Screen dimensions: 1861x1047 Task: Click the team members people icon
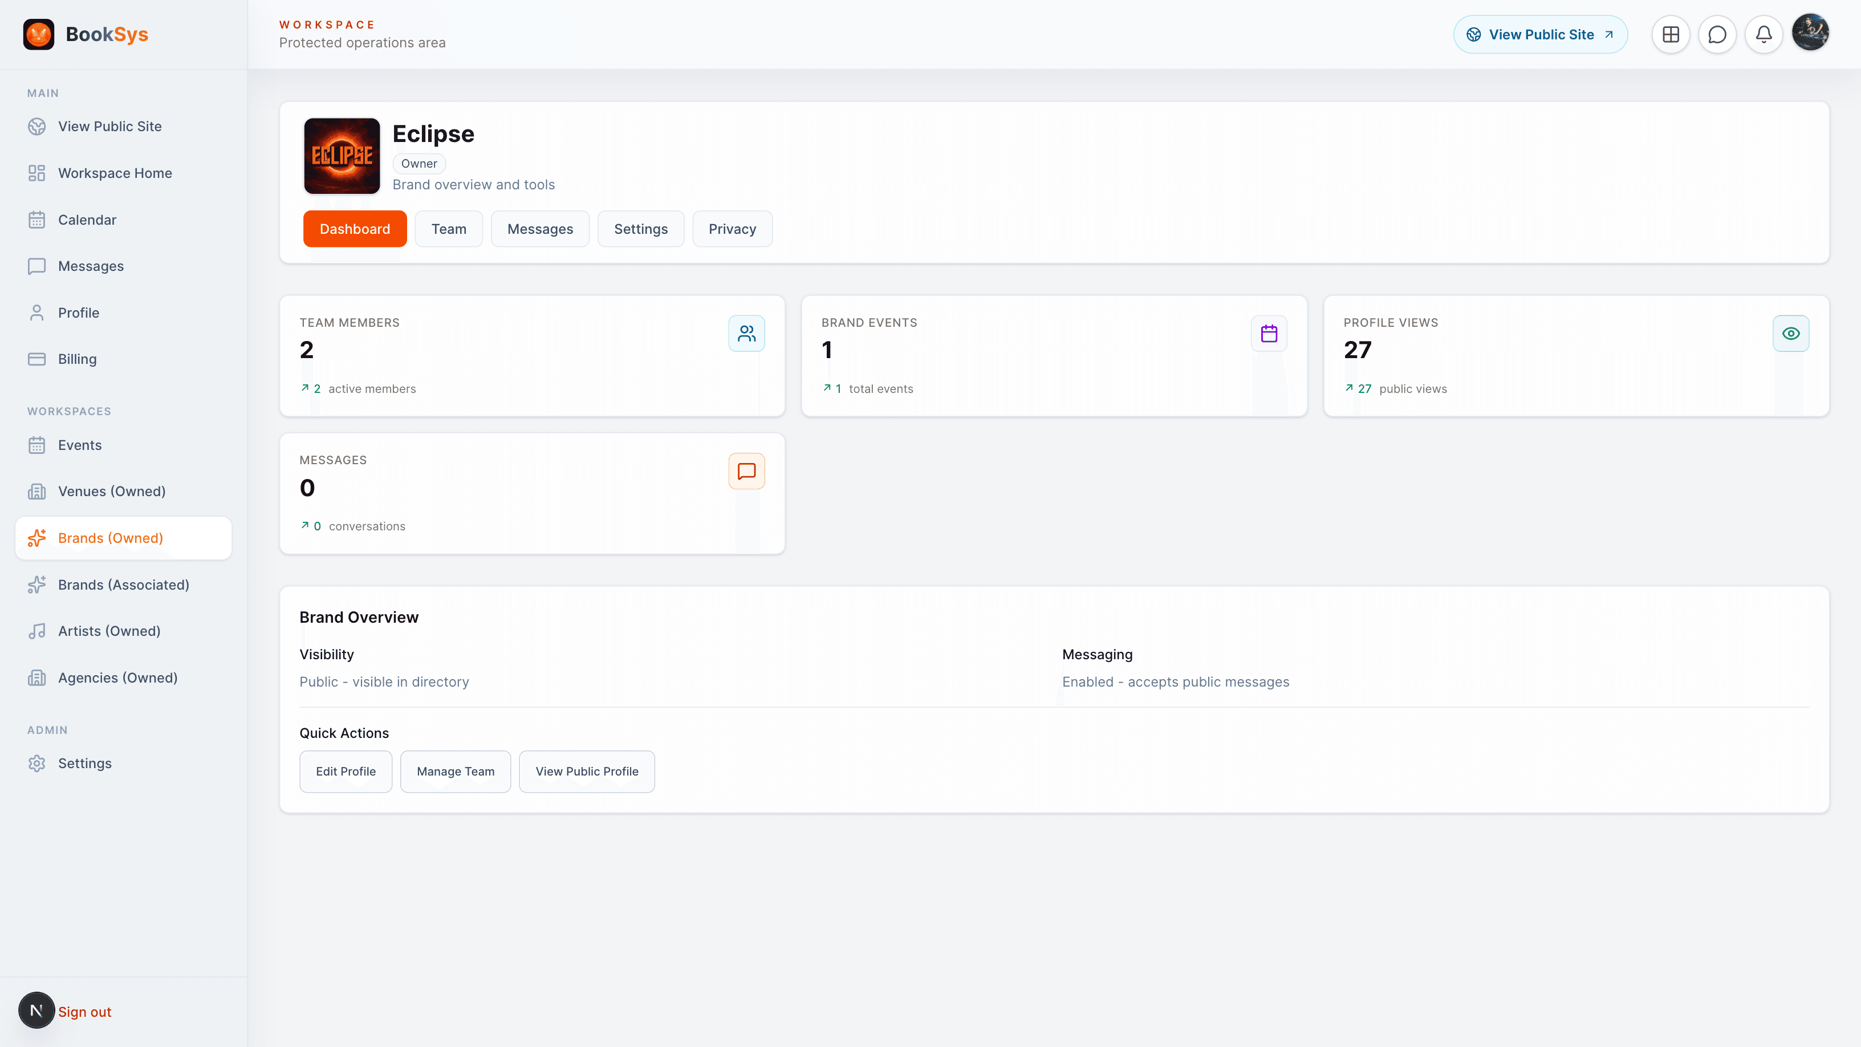click(746, 333)
